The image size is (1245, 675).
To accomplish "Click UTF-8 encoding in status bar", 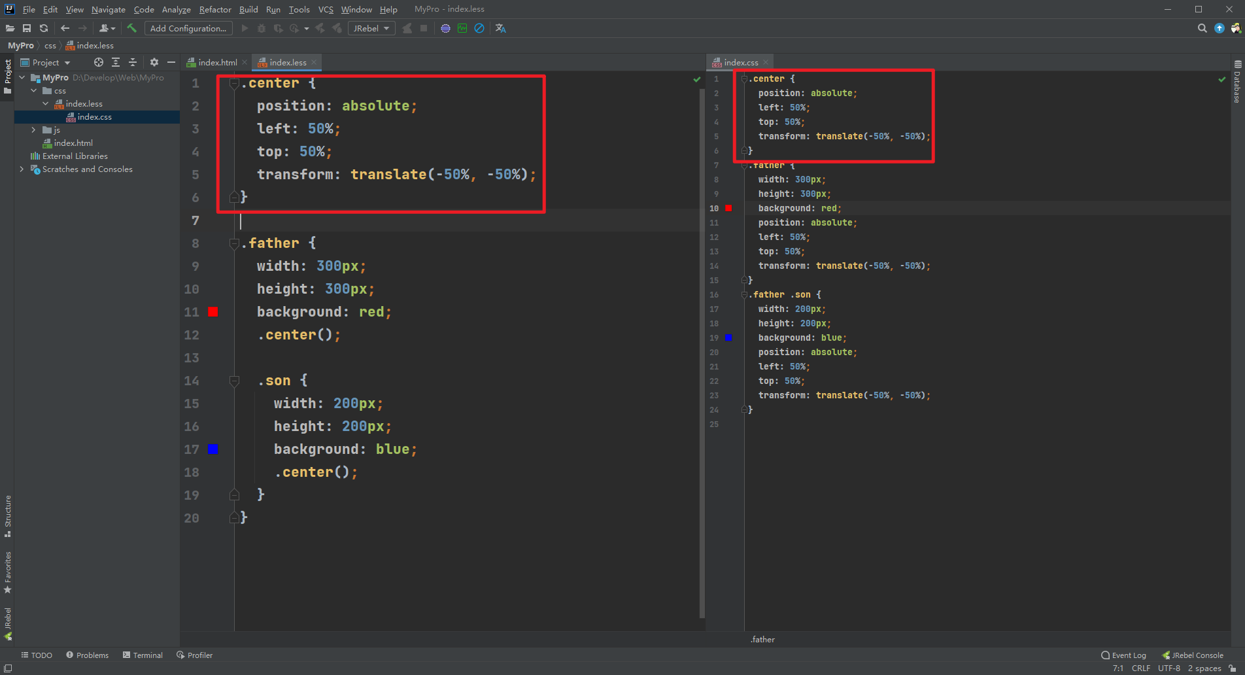I will click(x=1168, y=668).
